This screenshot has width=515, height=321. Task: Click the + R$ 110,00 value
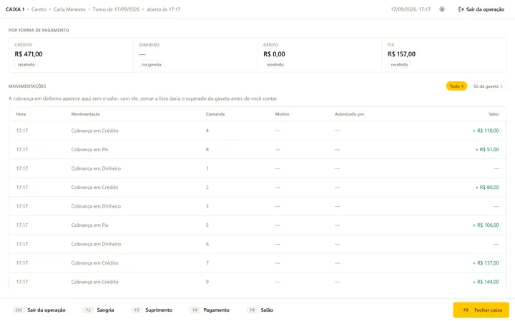(x=486, y=131)
